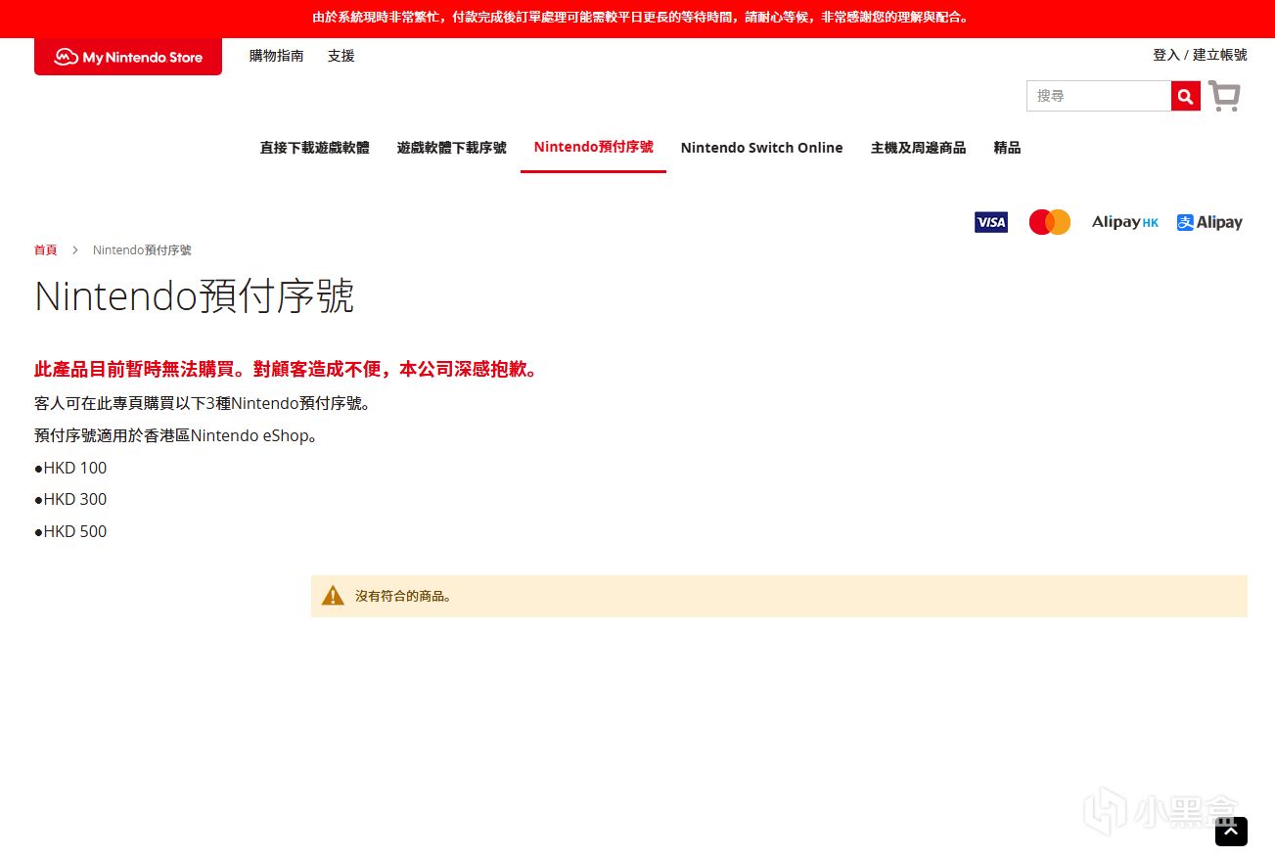Open the 支援 support link
This screenshot has height=857, width=1275.
(x=342, y=56)
